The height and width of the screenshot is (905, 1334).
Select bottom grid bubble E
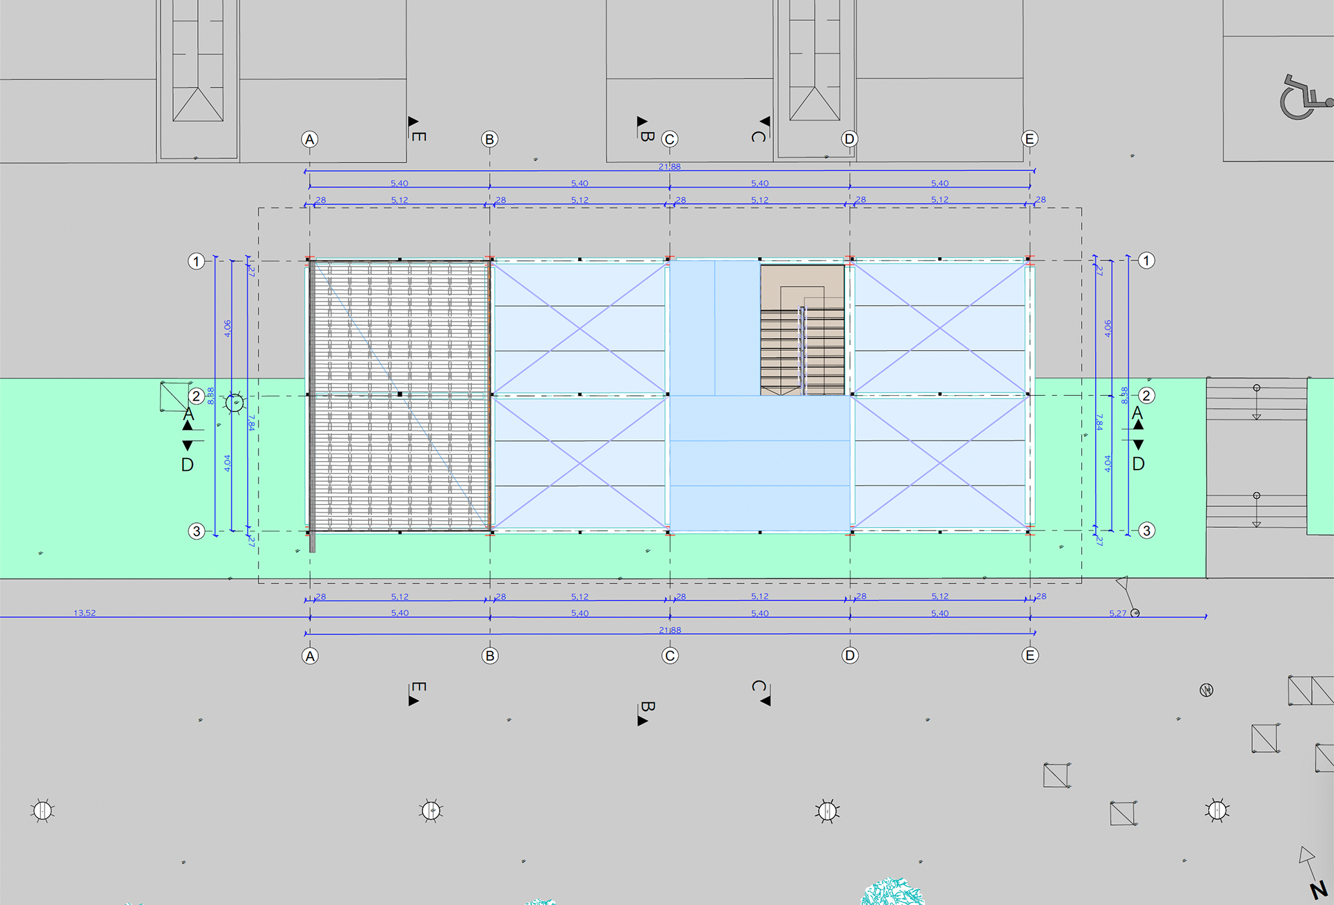[x=1030, y=656]
